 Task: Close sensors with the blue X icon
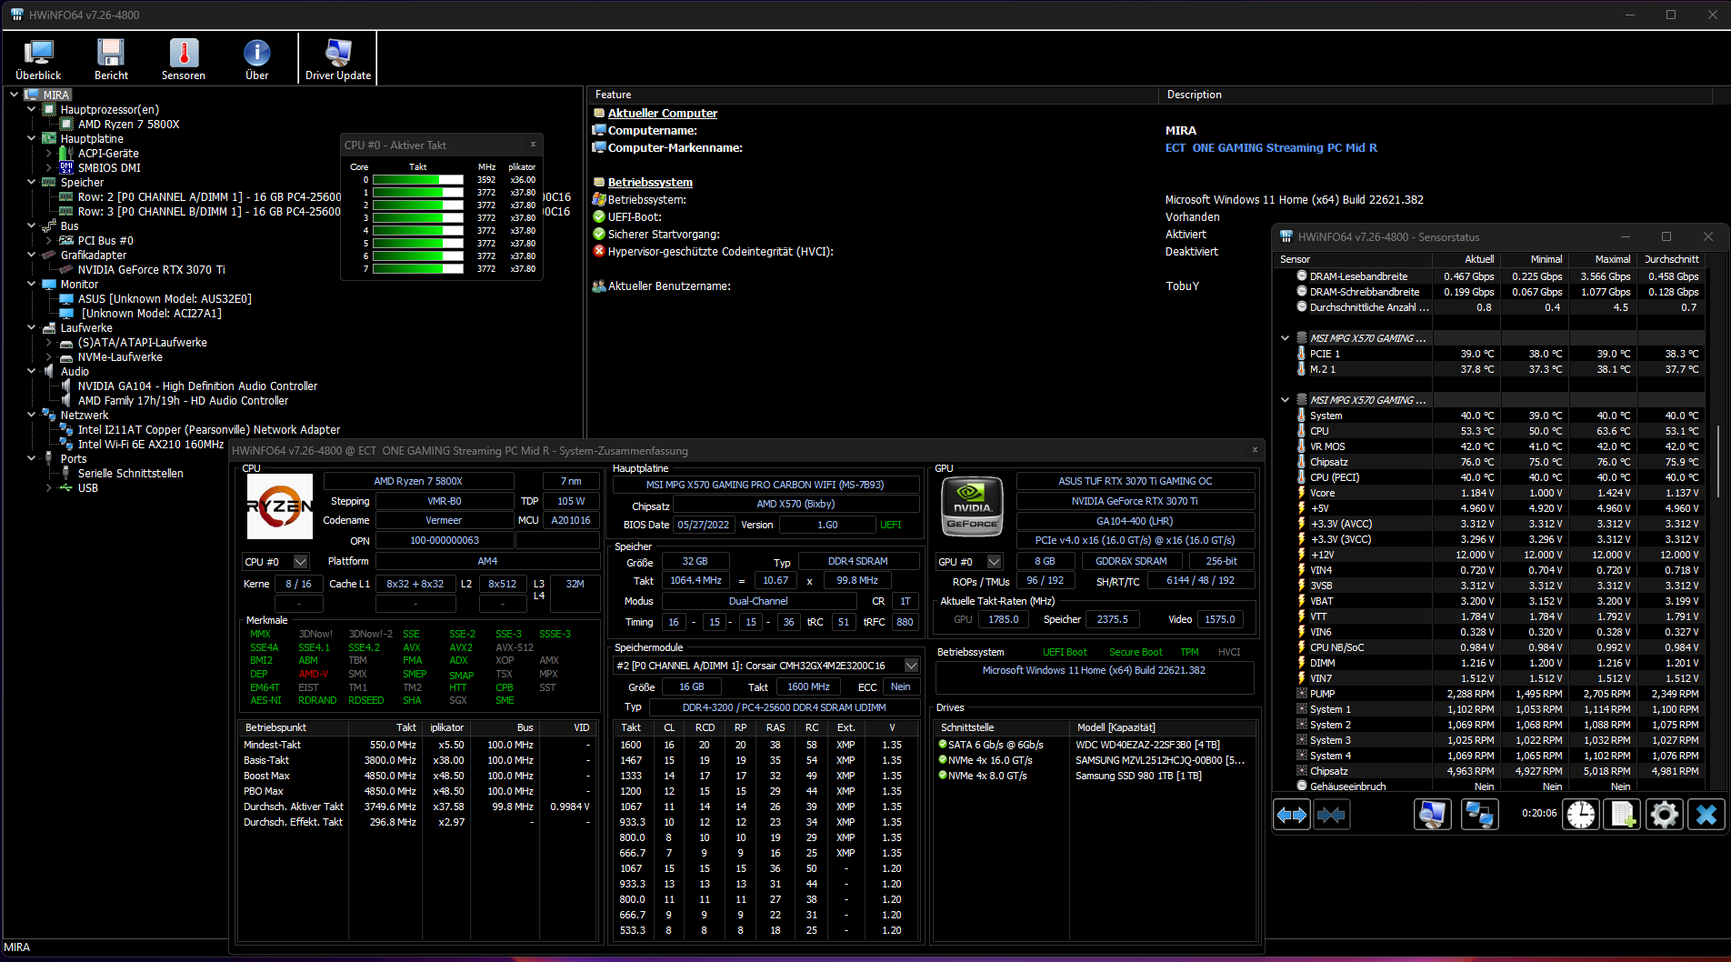tap(1706, 815)
